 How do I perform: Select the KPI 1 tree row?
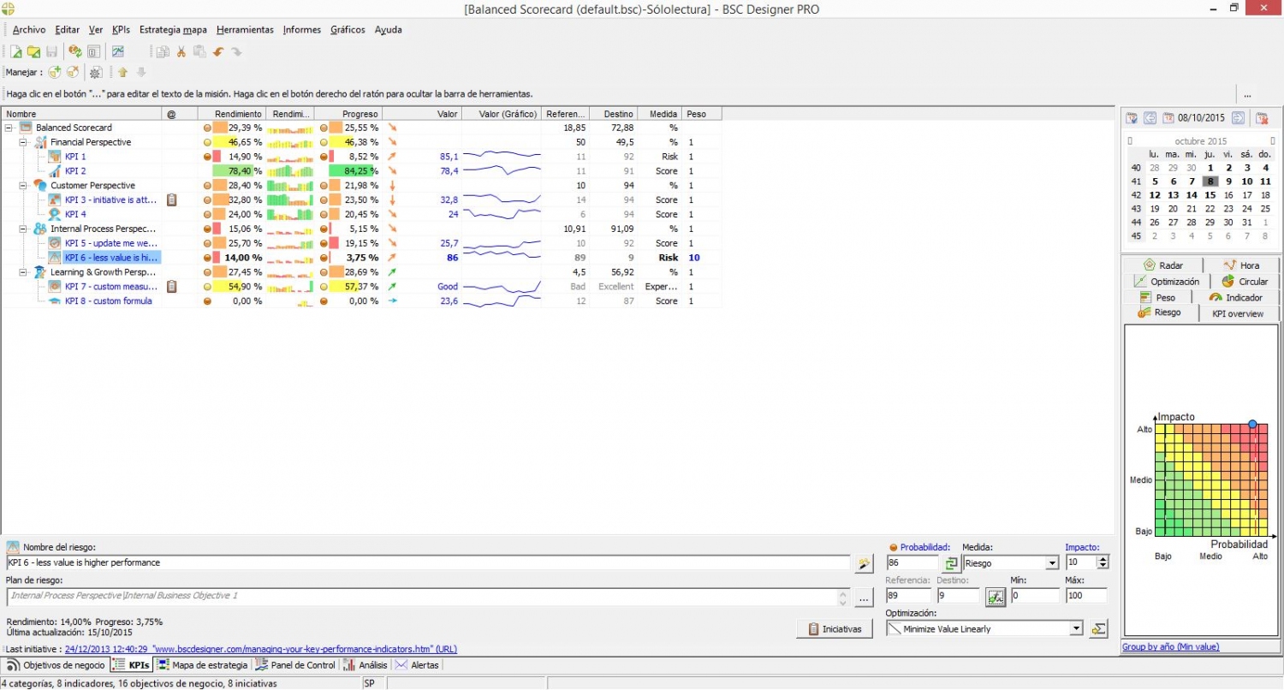click(75, 157)
